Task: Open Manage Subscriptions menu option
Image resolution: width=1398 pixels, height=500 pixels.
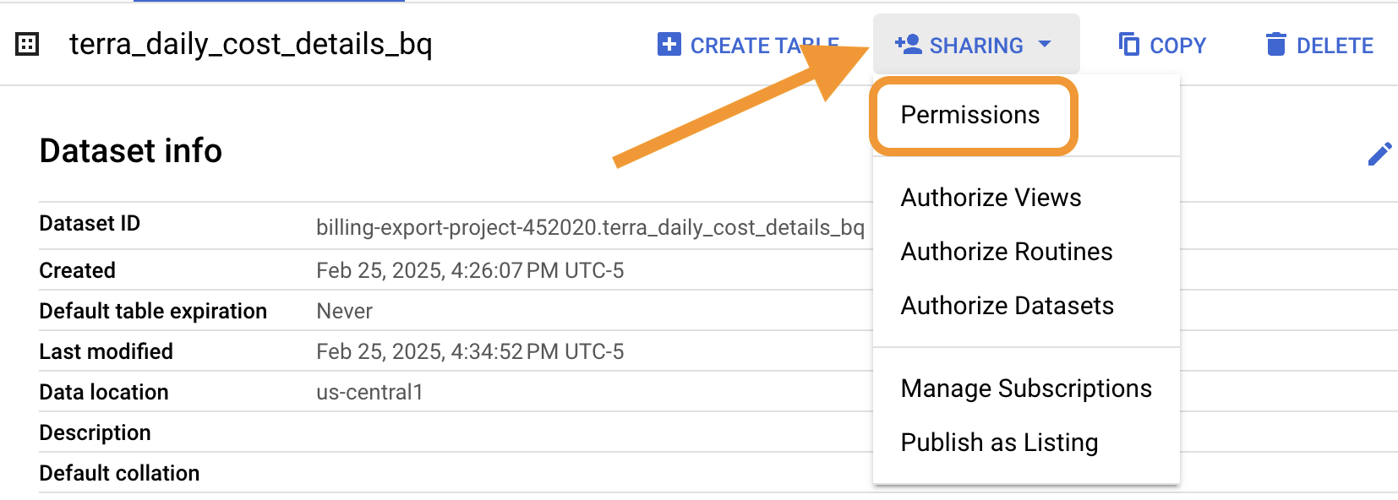Action: (1026, 389)
